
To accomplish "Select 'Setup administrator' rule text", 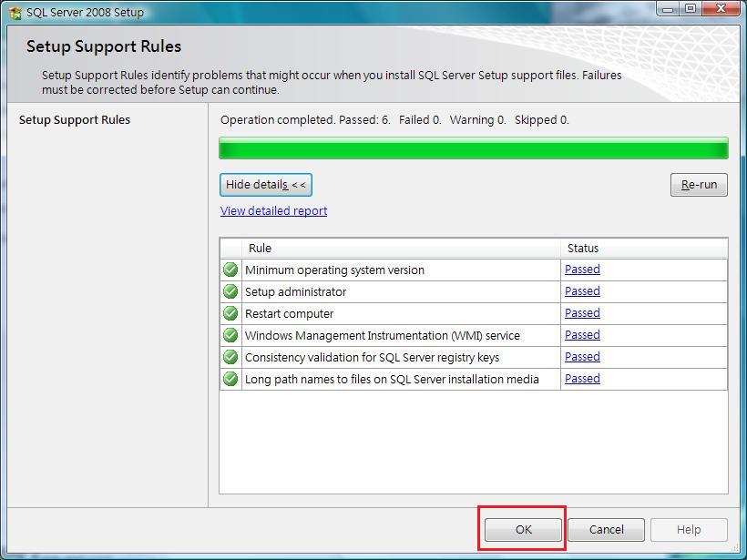I will 295,292.
